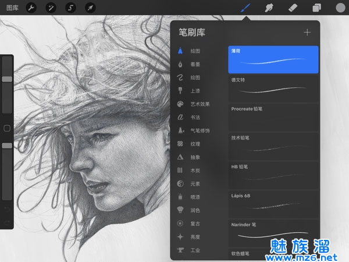349x262 pixels.
Task: Toggle the square modify button on sidebar
Action: [x=7, y=128]
